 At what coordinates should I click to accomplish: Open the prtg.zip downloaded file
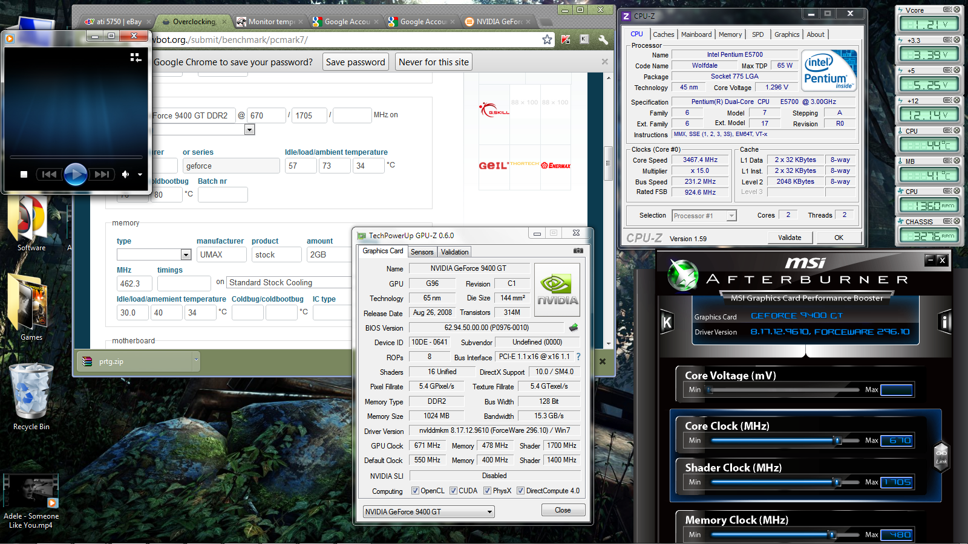point(134,361)
